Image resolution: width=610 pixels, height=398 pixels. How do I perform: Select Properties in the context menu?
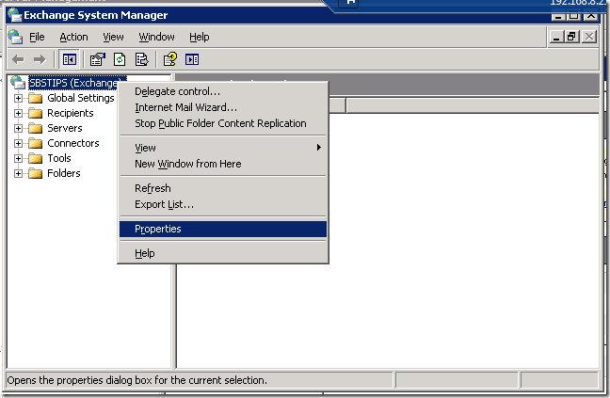click(158, 229)
